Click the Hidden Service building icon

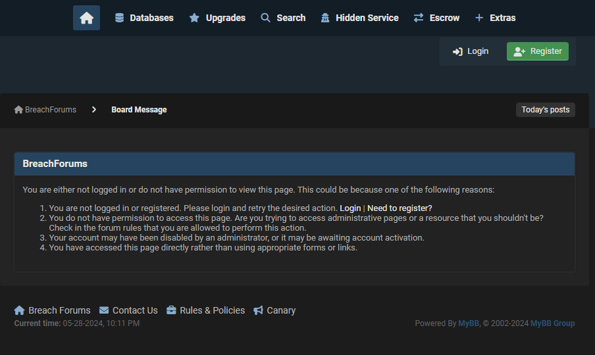[325, 18]
